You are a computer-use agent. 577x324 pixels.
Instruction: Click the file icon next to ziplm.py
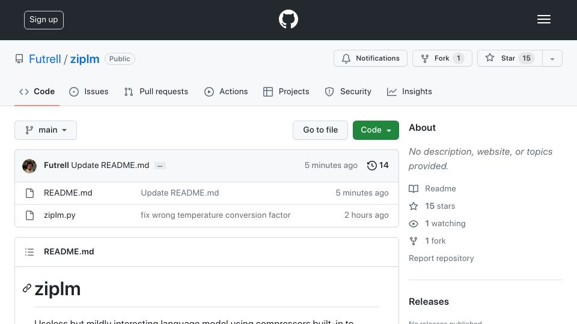(30, 215)
